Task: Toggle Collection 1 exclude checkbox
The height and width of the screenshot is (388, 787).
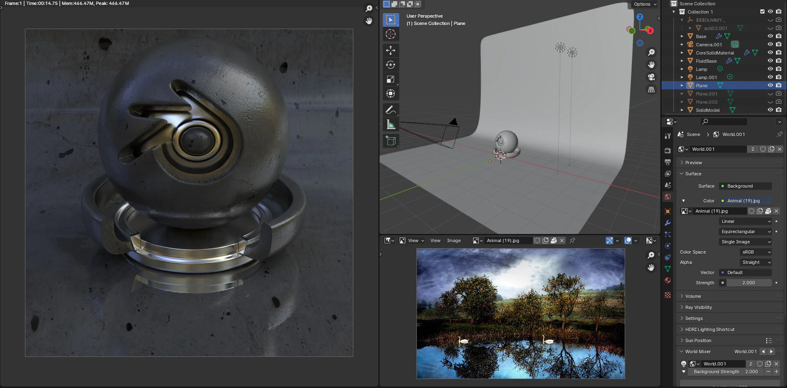Action: 762,11
